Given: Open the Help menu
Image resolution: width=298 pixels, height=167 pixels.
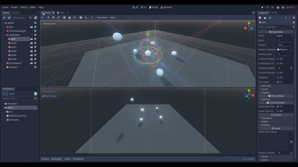Looking at the screenshot, I should pyautogui.click(x=41, y=7).
